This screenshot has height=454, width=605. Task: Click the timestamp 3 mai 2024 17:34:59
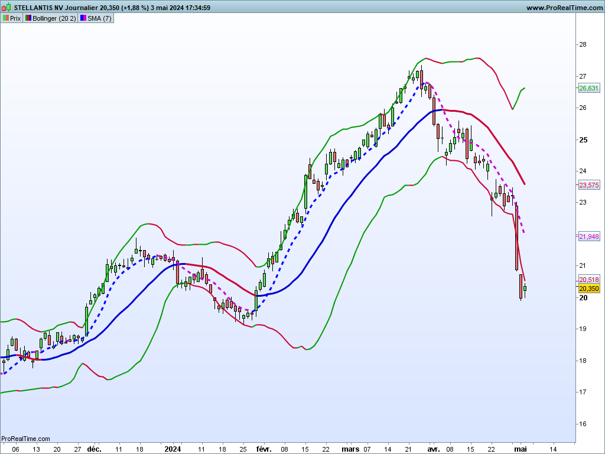[x=180, y=8]
